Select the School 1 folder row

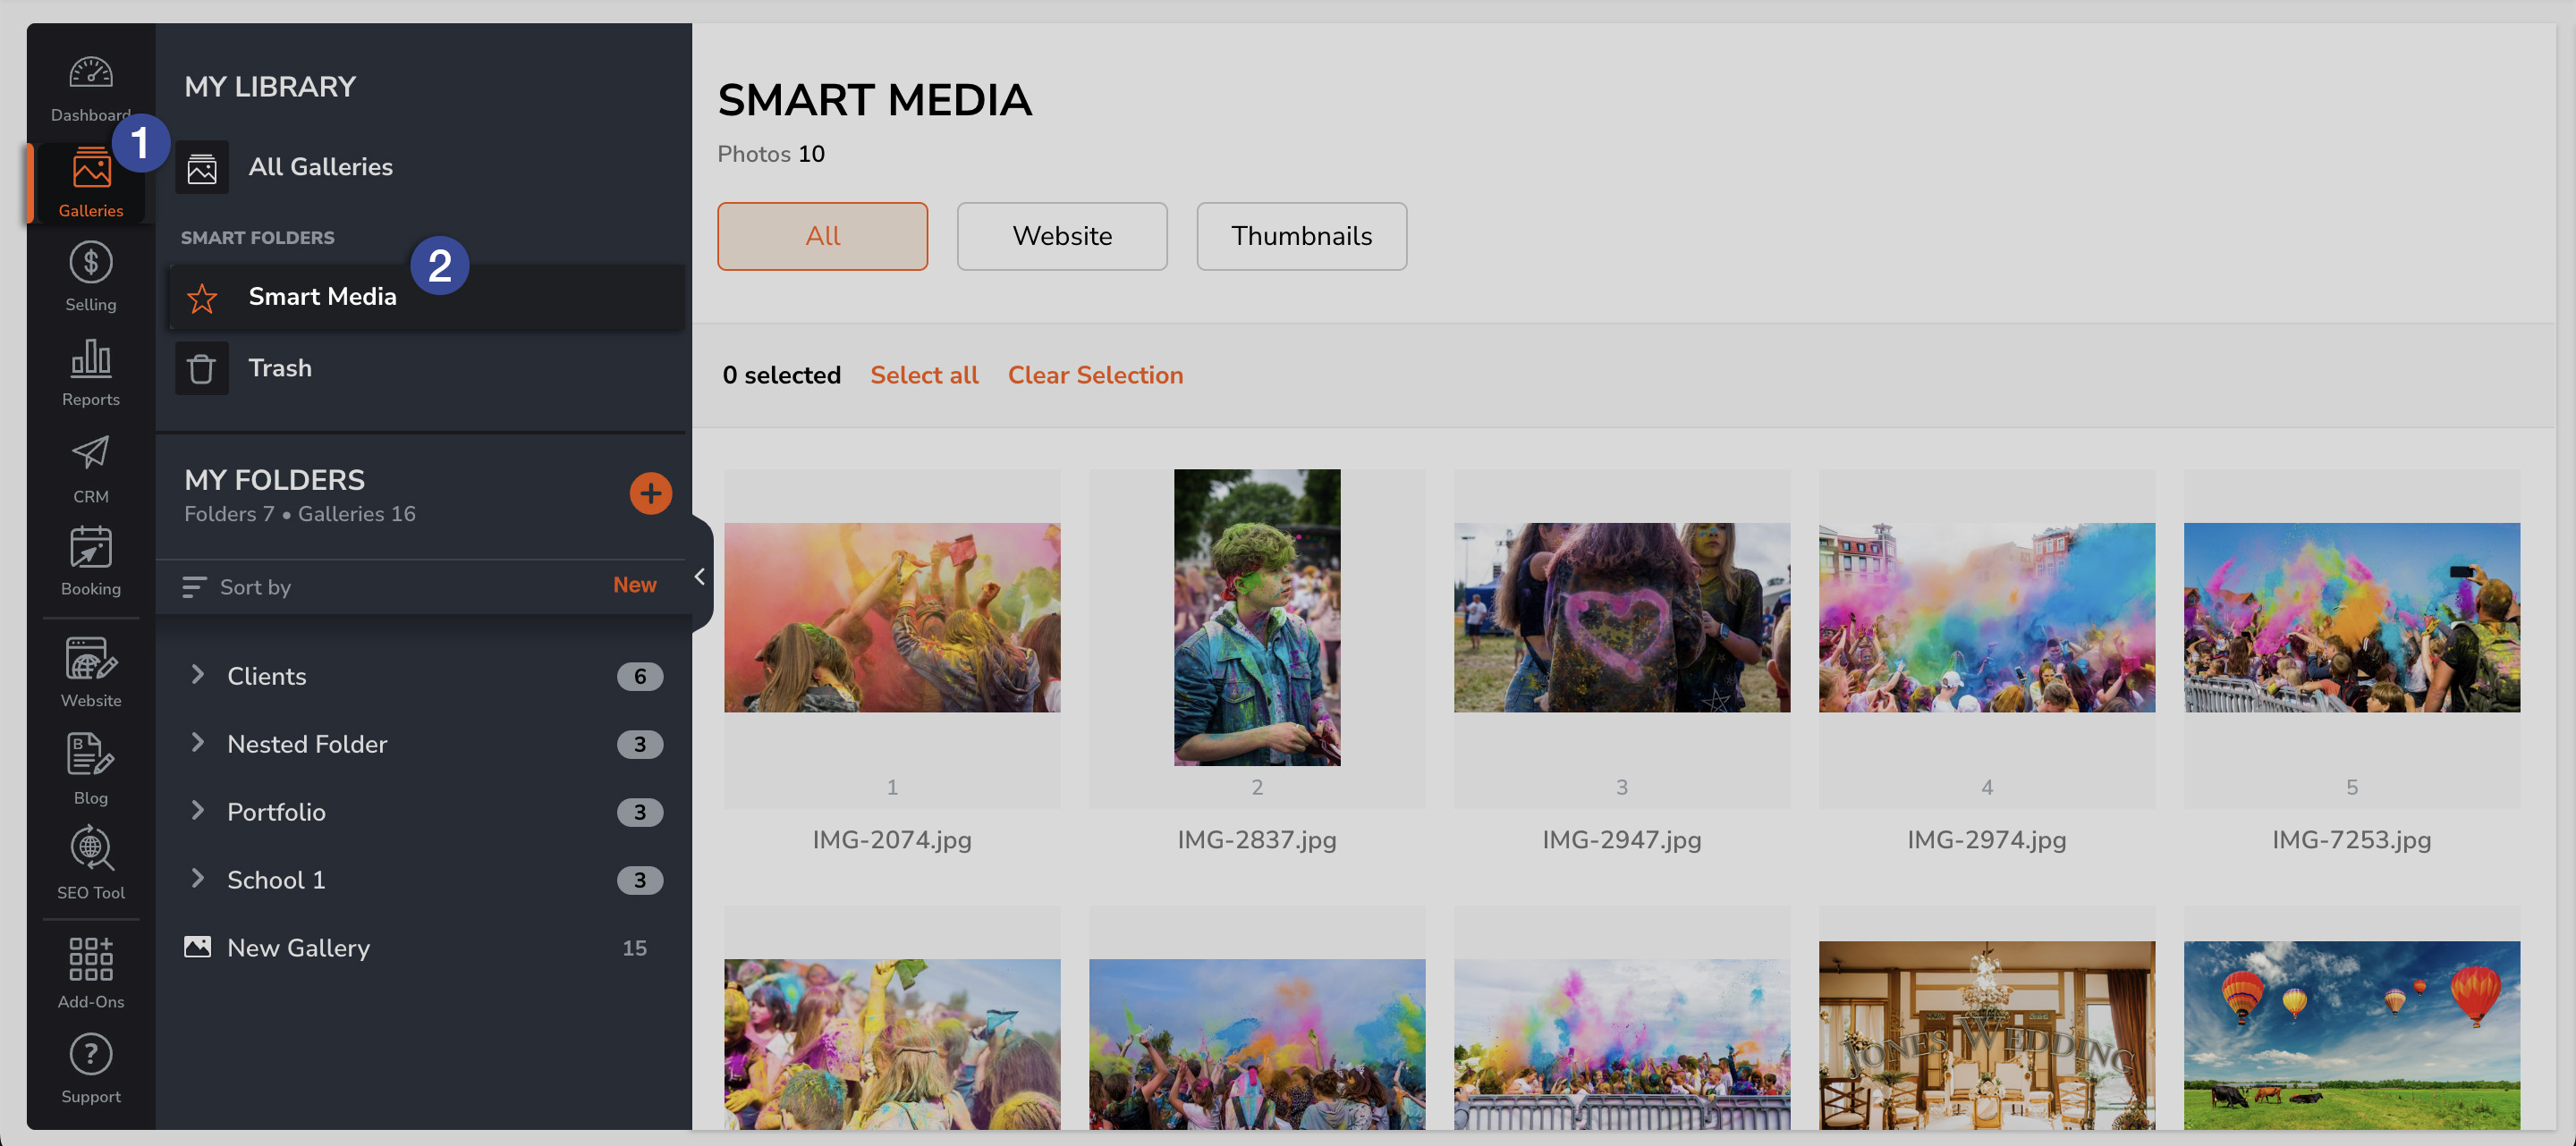click(x=422, y=880)
